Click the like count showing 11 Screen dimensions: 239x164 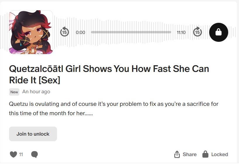(21, 154)
